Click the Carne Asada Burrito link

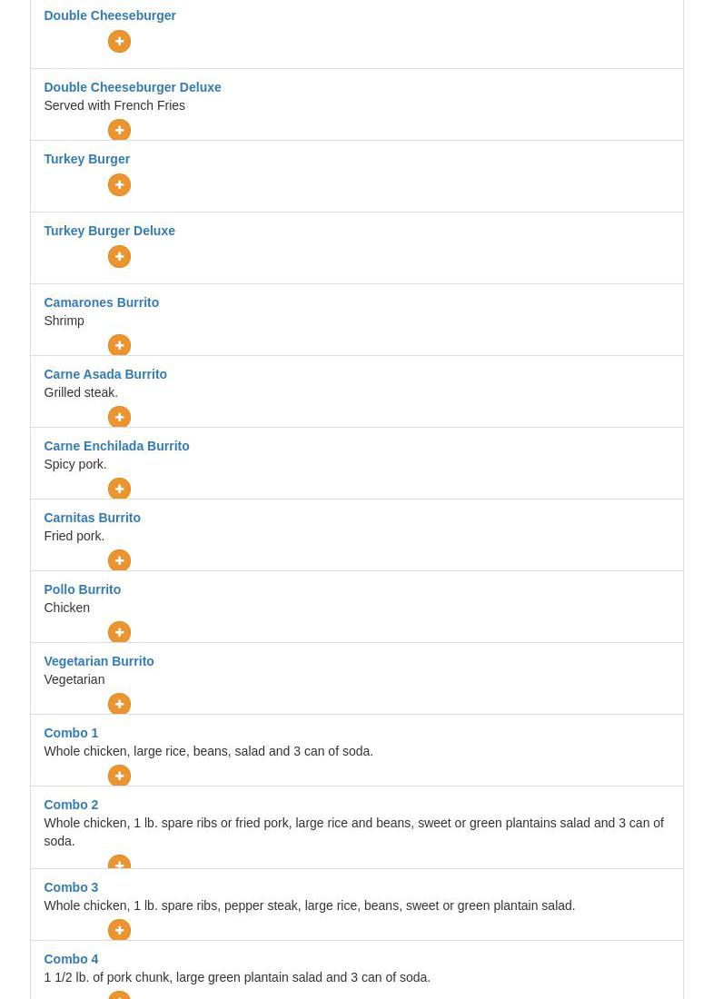click(x=105, y=374)
